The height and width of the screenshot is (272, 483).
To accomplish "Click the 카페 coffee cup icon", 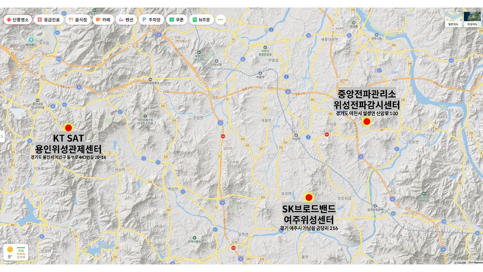I will click(98, 20).
